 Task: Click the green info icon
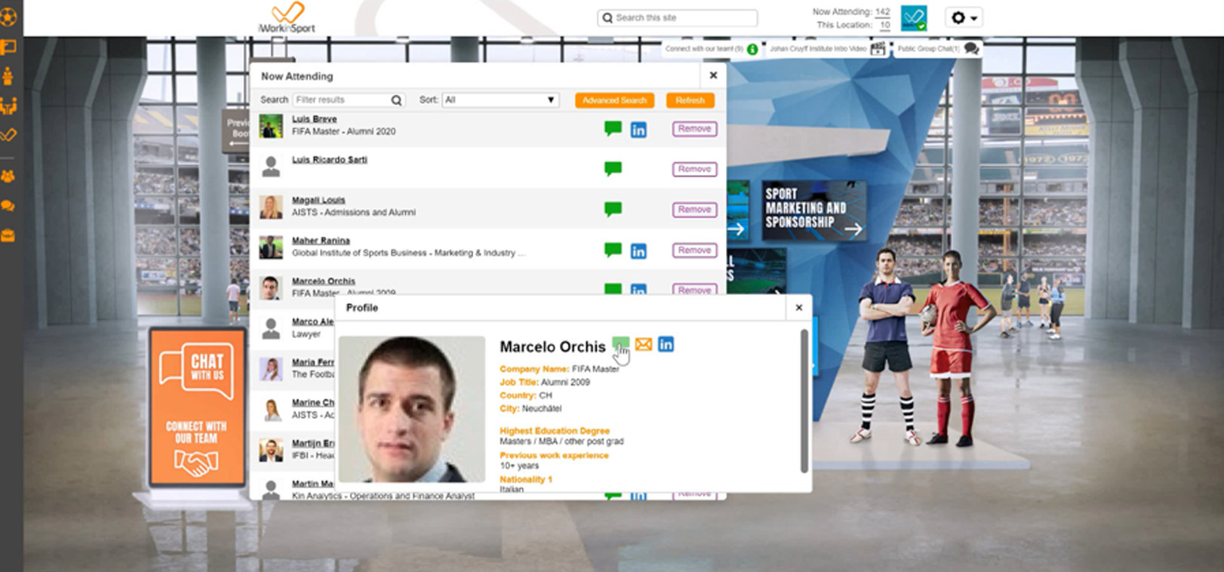coord(752,49)
